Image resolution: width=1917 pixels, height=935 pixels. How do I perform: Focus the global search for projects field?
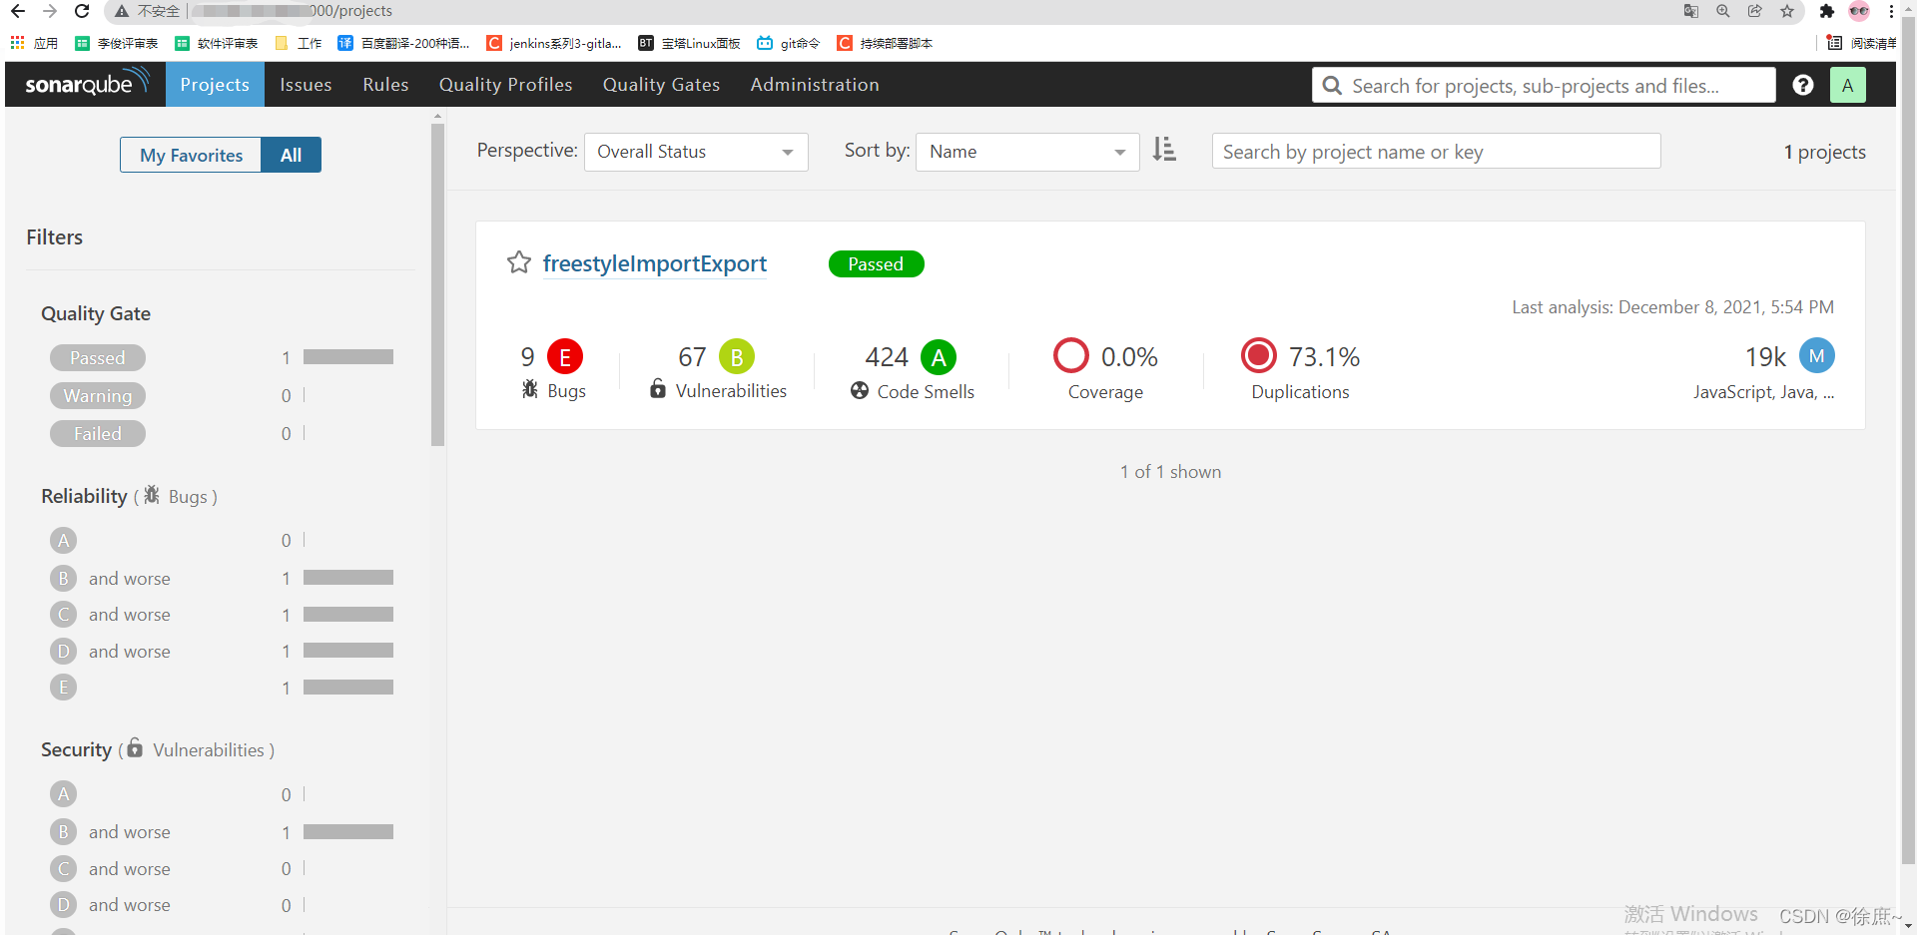[1544, 85]
